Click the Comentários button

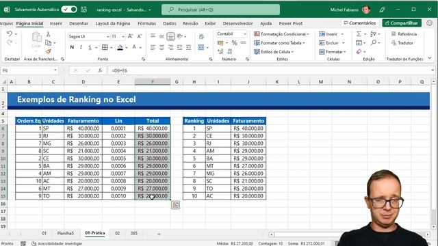[x=360, y=23]
